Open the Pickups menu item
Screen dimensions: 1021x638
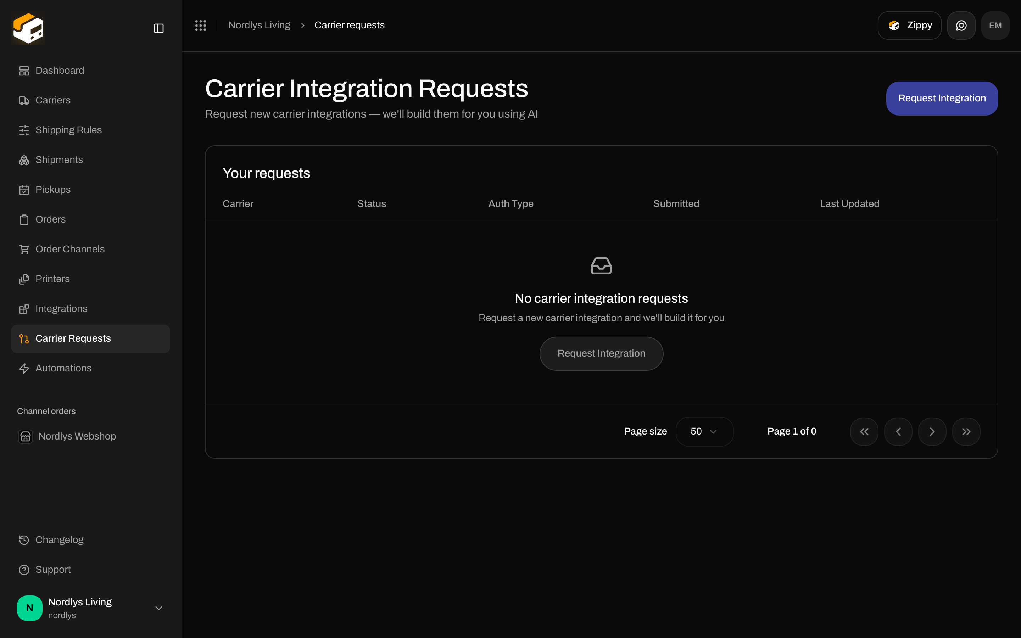pos(91,190)
